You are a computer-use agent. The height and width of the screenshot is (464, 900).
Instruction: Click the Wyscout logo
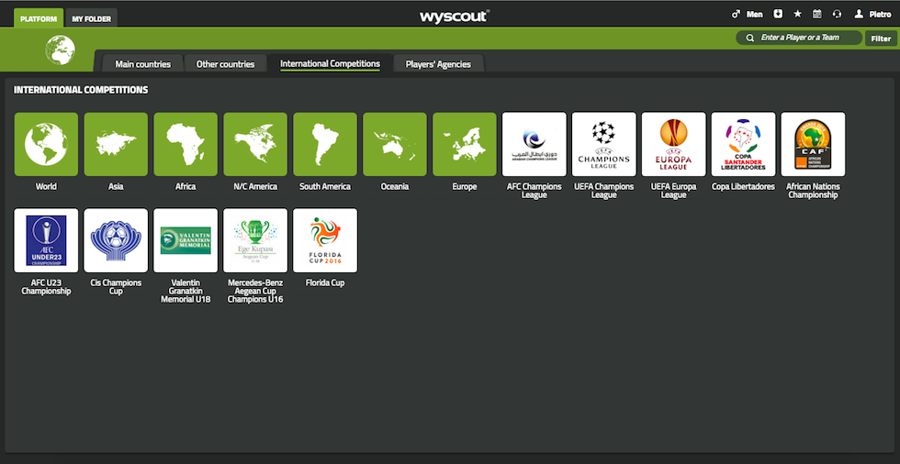coord(454,16)
